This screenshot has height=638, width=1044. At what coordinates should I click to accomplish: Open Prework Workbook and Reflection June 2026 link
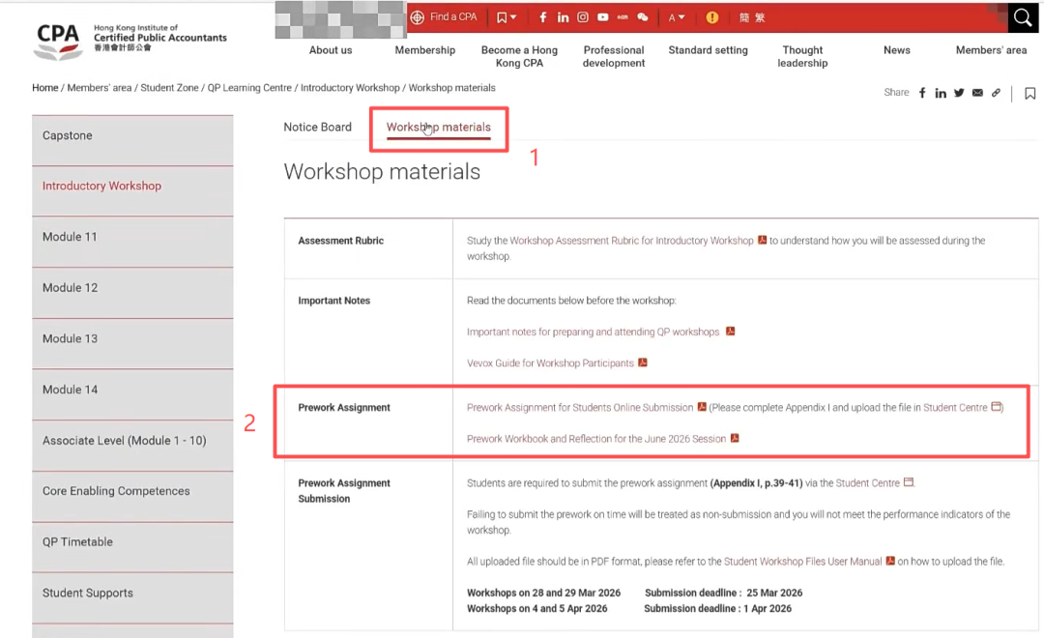coord(595,439)
